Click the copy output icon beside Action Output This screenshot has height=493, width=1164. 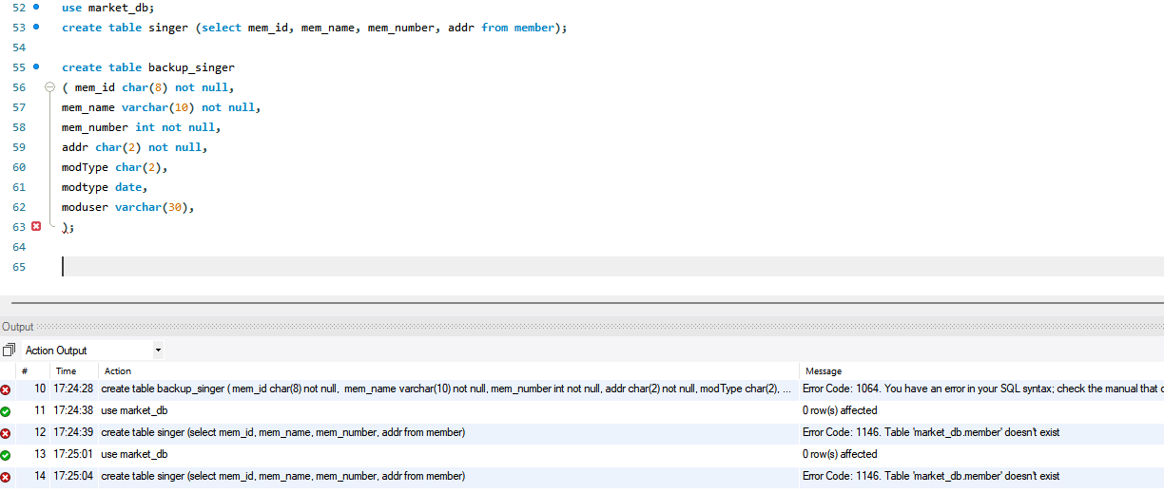coord(9,351)
